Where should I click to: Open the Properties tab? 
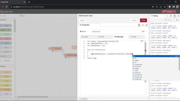(x=89, y=25)
